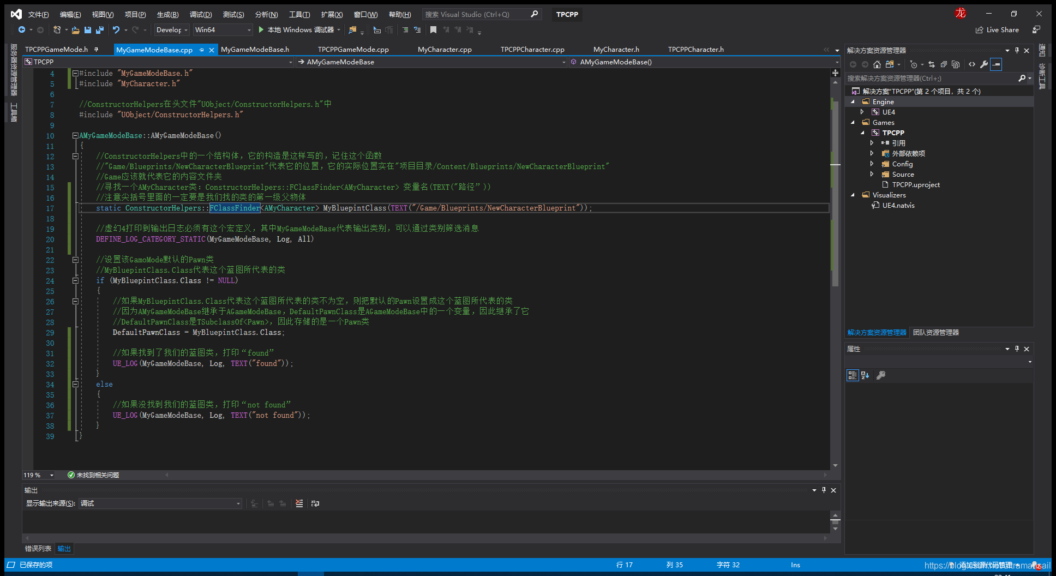The width and height of the screenshot is (1056, 576).
Task: Expand the Source folder node
Action: pos(872,175)
